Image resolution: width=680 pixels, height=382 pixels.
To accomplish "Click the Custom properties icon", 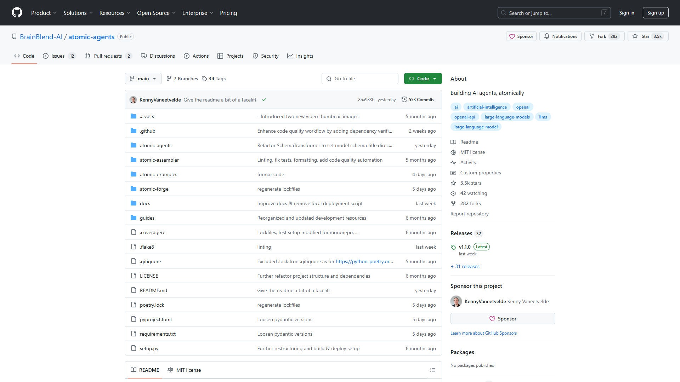I will coord(453,173).
